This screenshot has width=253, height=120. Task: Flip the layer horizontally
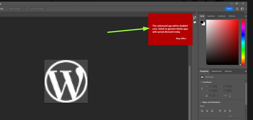pos(225,96)
